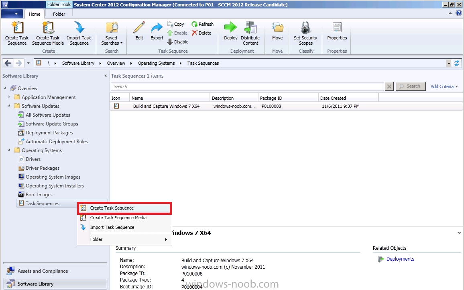Click Delete in the ribbon
464x290 pixels.
click(x=201, y=33)
